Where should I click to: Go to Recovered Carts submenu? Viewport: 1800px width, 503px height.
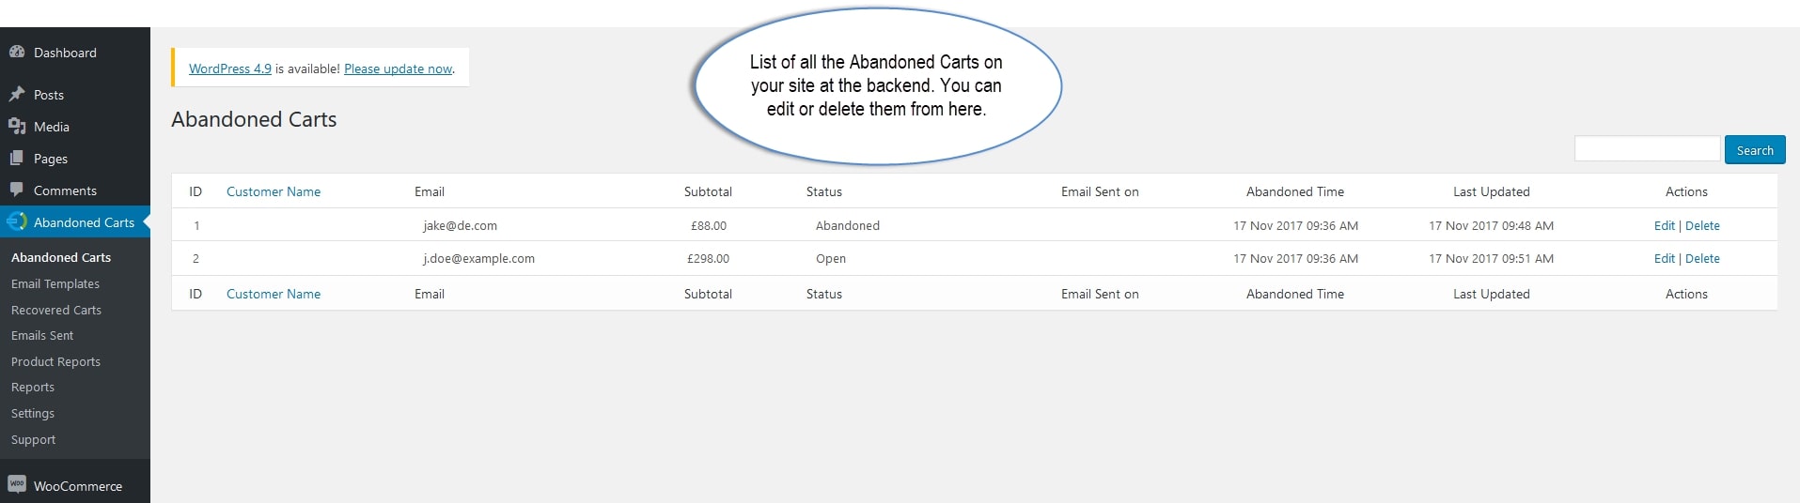(56, 310)
